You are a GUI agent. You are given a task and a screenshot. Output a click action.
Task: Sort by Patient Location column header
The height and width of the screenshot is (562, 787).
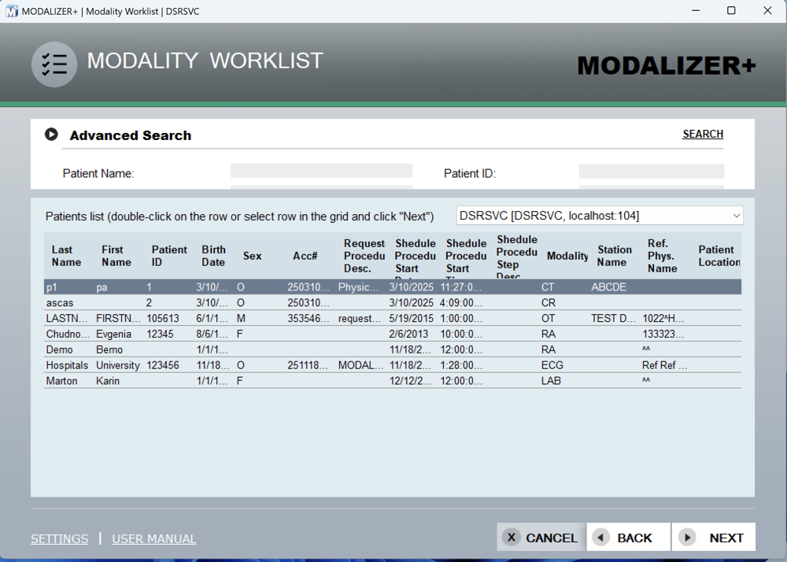pyautogui.click(x=719, y=256)
